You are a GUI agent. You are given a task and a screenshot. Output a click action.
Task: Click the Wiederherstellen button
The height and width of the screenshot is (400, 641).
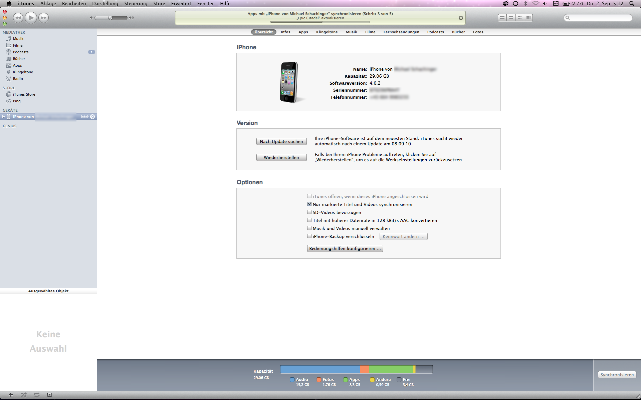click(281, 157)
